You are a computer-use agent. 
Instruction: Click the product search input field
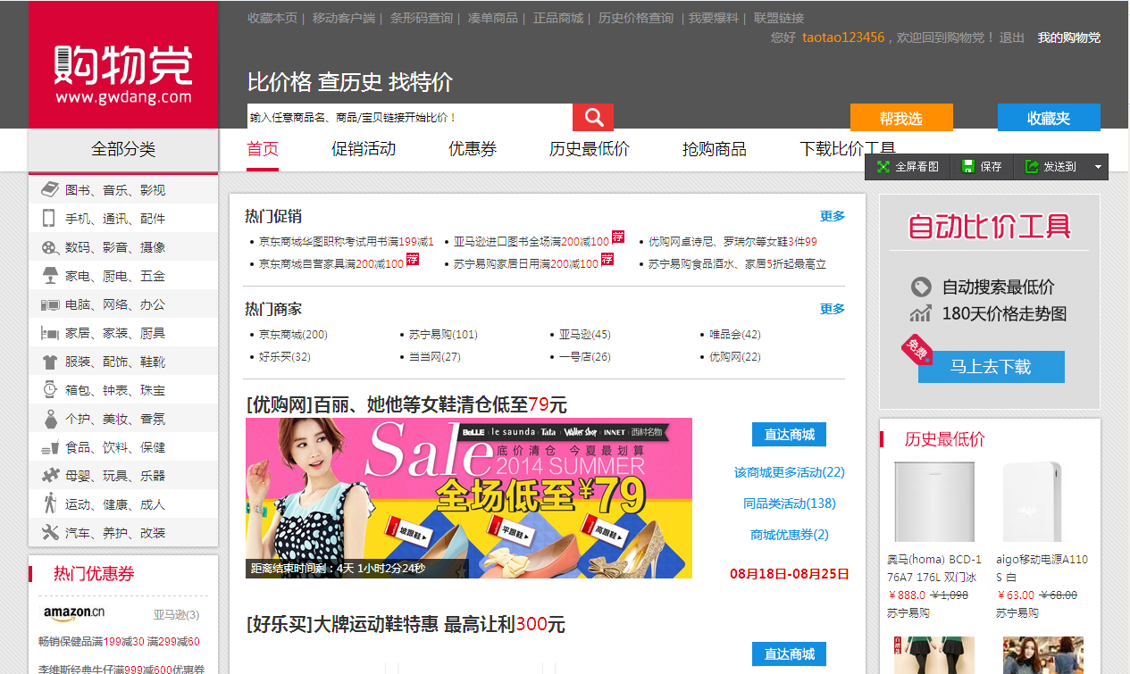point(410,117)
